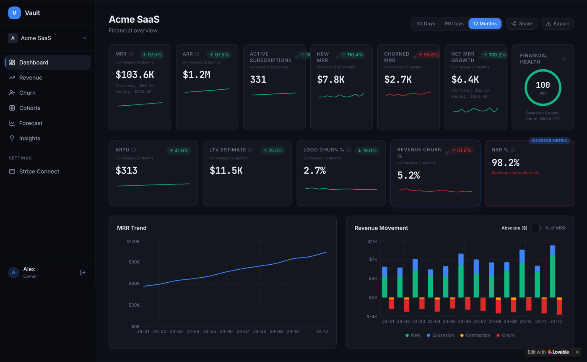Click the 51.6% Revenue Churn change badge
587x362 pixels.
point(461,150)
